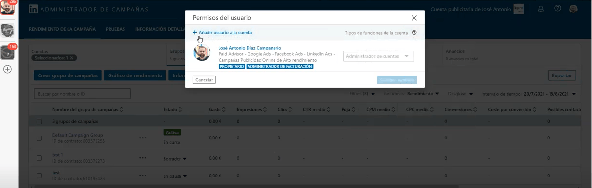The width and height of the screenshot is (592, 188).
Task: Add a new sidebar workspace plus
Action: click(x=7, y=69)
